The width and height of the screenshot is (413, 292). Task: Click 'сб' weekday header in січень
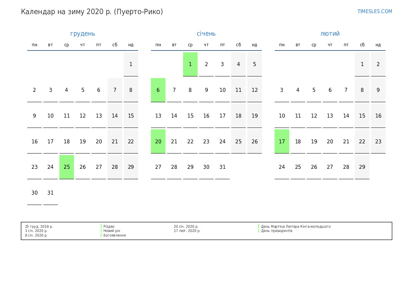click(238, 45)
